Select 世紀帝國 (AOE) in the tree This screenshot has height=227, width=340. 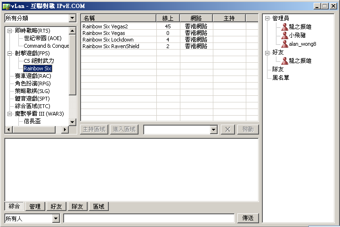coord(43,38)
